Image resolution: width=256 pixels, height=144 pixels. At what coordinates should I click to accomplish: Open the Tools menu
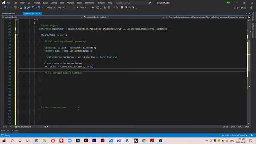coord(79,3)
